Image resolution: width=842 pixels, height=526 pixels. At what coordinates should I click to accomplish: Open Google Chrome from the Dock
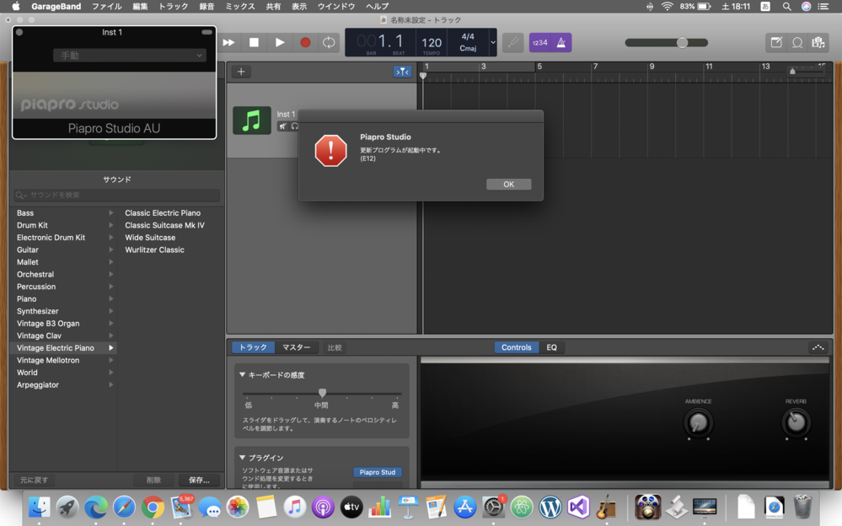tap(153, 507)
